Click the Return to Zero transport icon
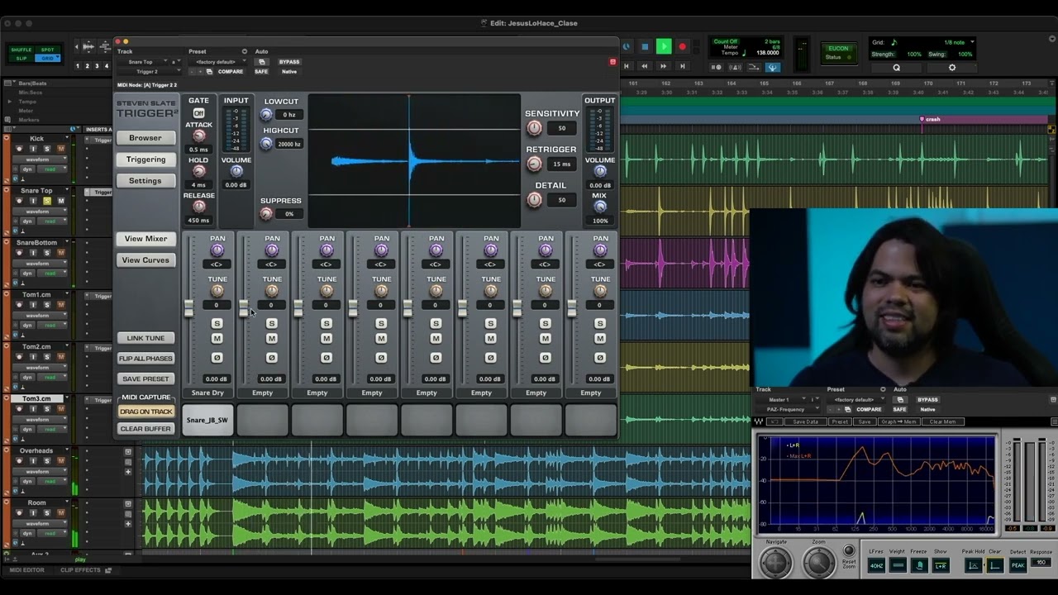The height and width of the screenshot is (595, 1058). point(627,66)
